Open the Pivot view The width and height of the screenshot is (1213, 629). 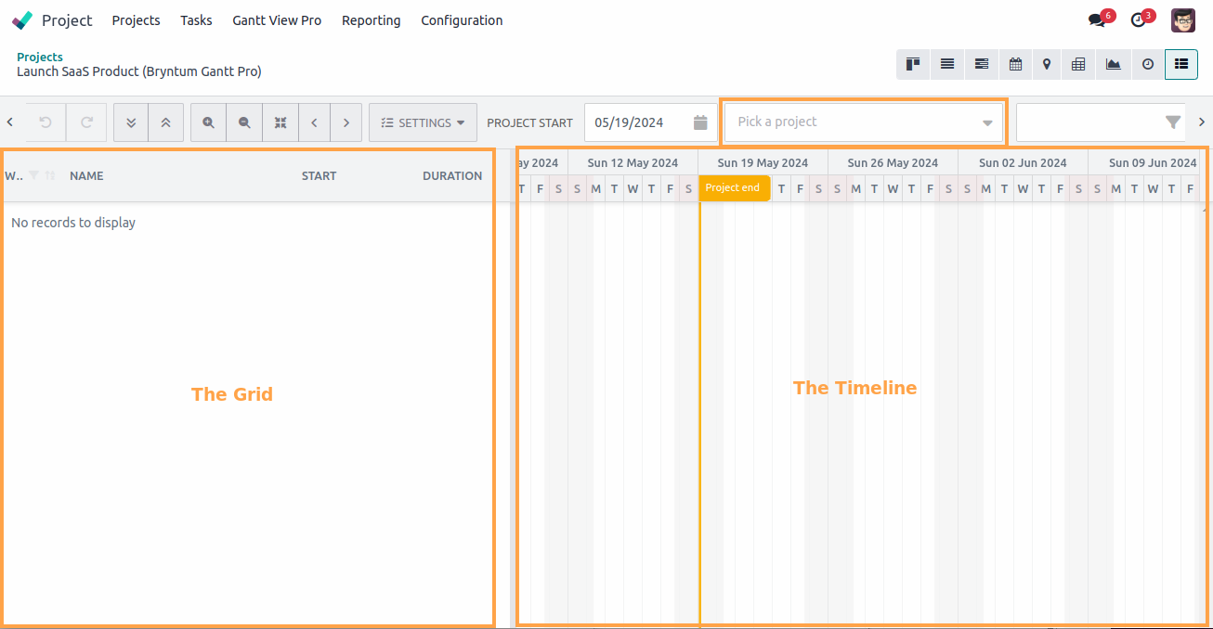[x=1078, y=64]
